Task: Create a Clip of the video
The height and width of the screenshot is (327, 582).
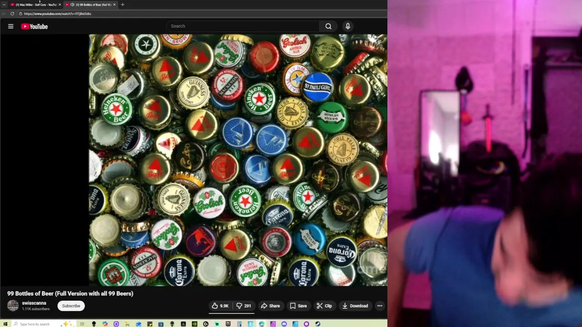Action: tap(324, 306)
